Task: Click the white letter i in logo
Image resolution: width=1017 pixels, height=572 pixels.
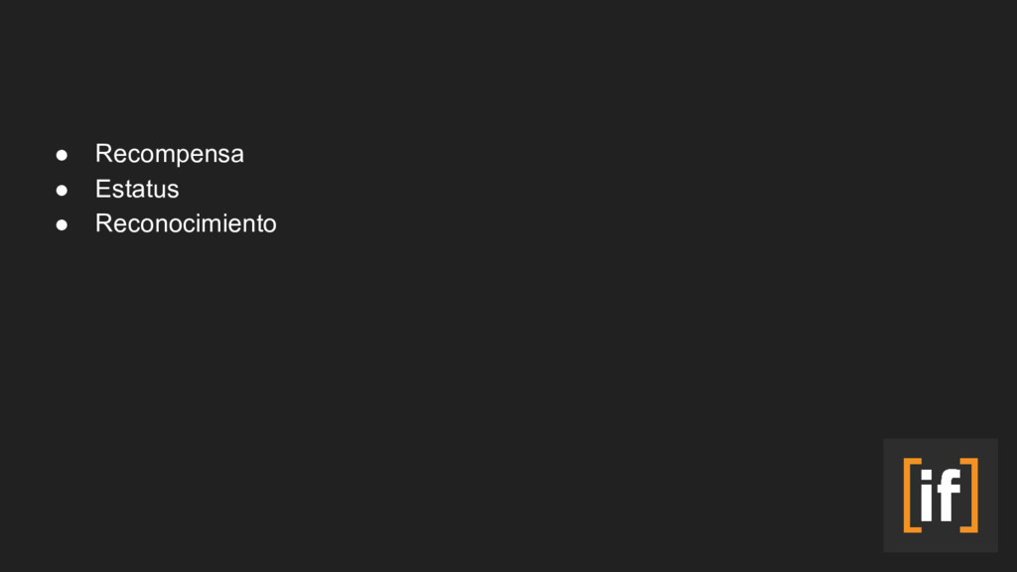Action: pyautogui.click(x=927, y=496)
